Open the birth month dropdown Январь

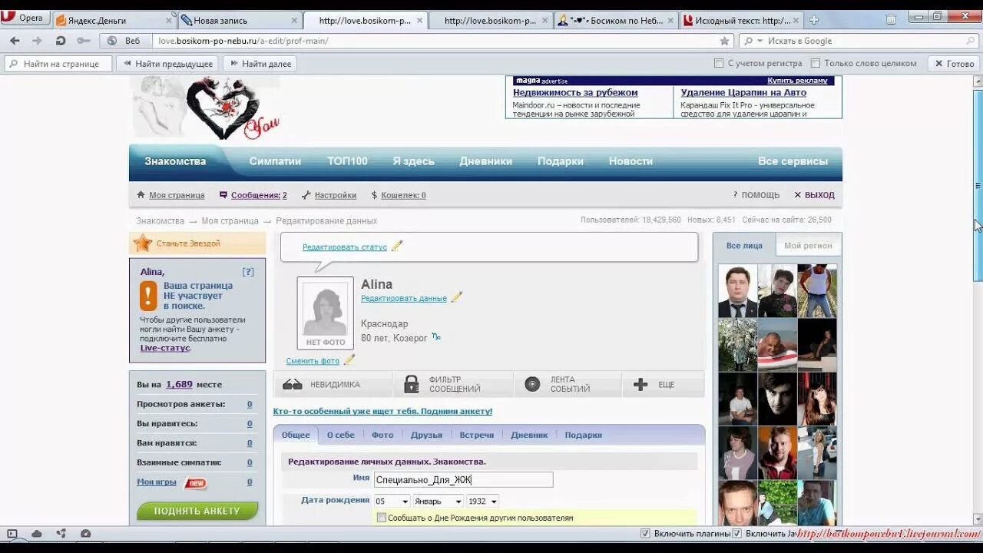[438, 502]
